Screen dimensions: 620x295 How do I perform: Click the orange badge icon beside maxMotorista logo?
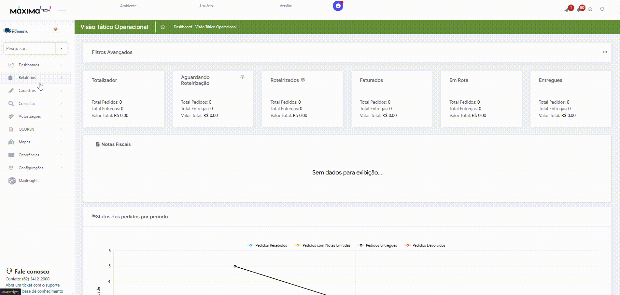coord(55,30)
